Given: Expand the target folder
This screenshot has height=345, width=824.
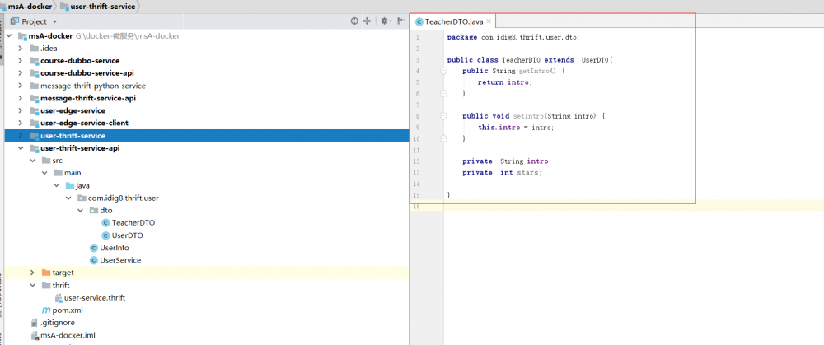Looking at the screenshot, I should click(x=33, y=273).
